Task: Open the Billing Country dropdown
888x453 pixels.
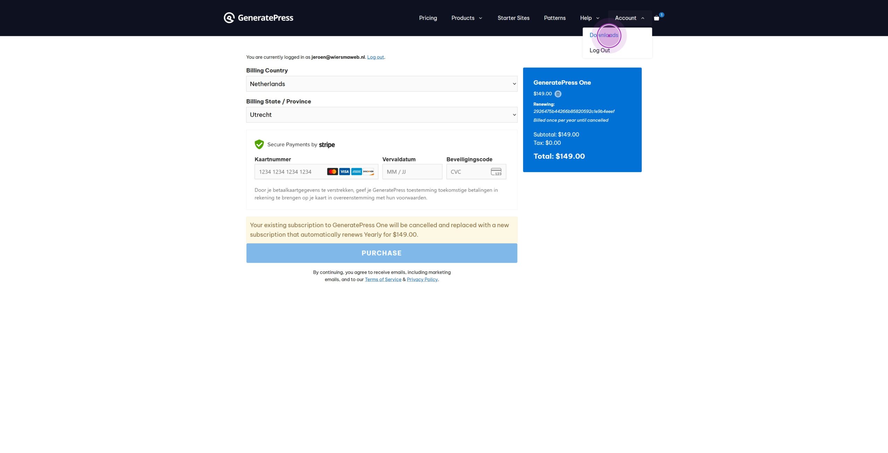Action: tap(382, 84)
